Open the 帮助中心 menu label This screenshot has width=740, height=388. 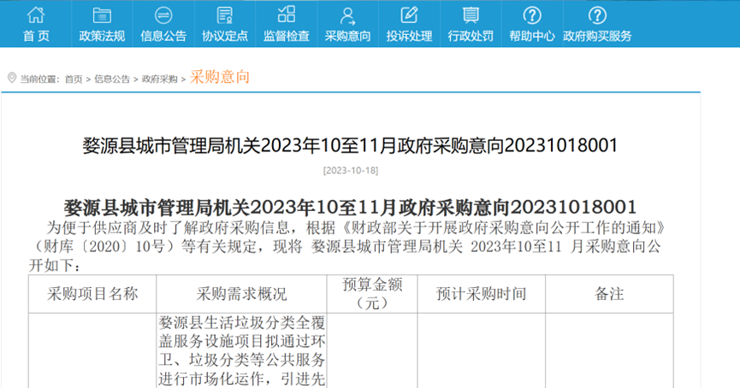532,36
